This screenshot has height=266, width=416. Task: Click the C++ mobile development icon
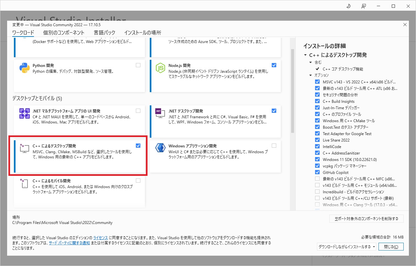25,183
